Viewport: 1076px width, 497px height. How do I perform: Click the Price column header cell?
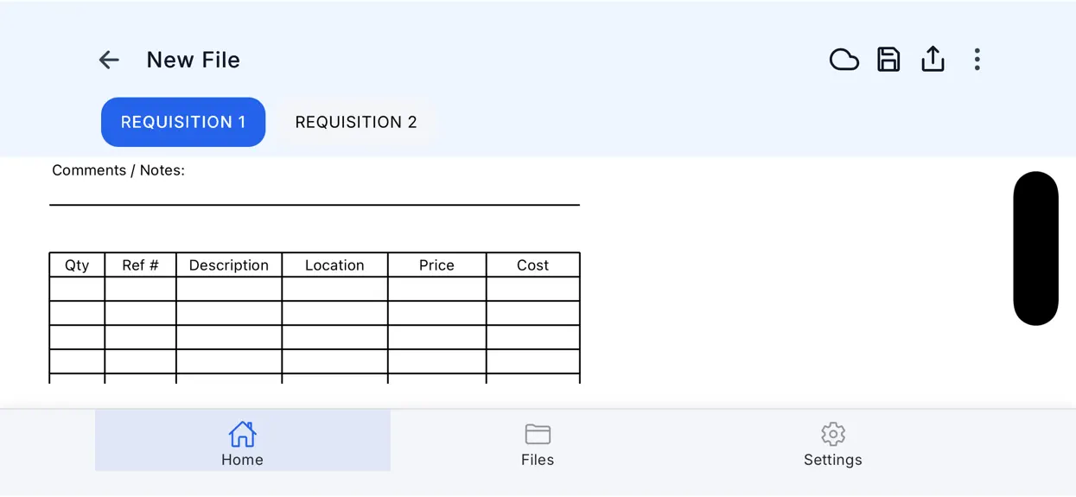pos(437,265)
